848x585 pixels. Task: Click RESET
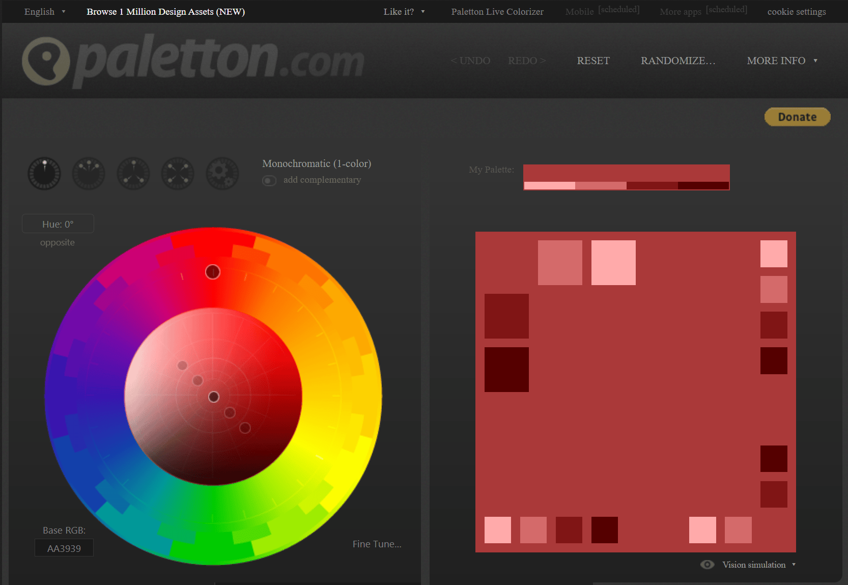[x=593, y=61]
